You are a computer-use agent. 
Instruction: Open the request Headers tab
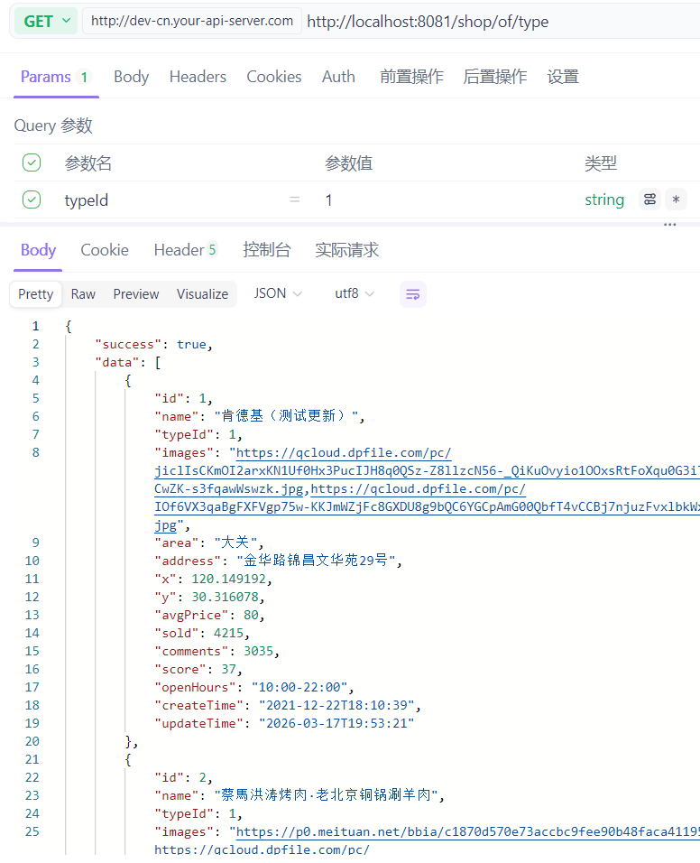point(198,77)
